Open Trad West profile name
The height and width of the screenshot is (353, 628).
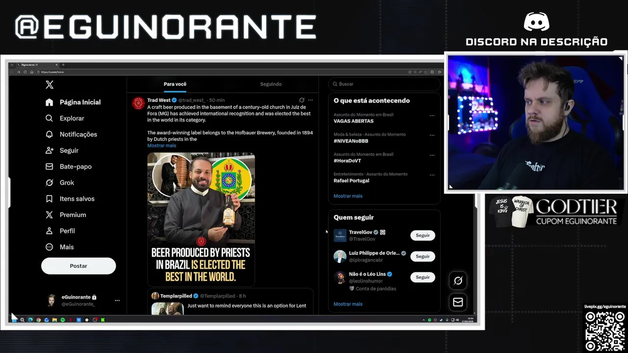[159, 100]
